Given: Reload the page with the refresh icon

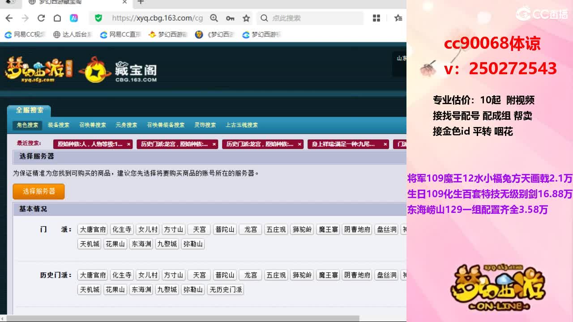Looking at the screenshot, I should 41,18.
